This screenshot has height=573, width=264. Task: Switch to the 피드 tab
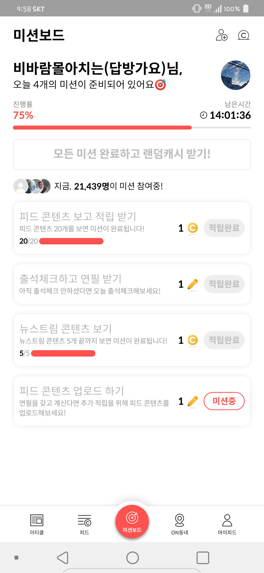coord(84,524)
